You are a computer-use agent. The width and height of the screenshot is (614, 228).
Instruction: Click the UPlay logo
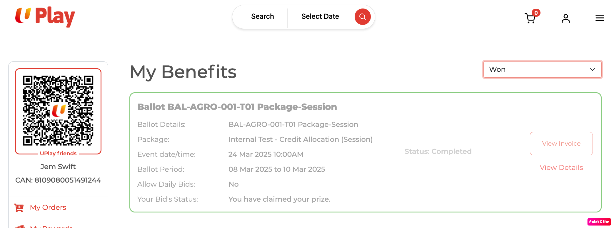coord(45,16)
